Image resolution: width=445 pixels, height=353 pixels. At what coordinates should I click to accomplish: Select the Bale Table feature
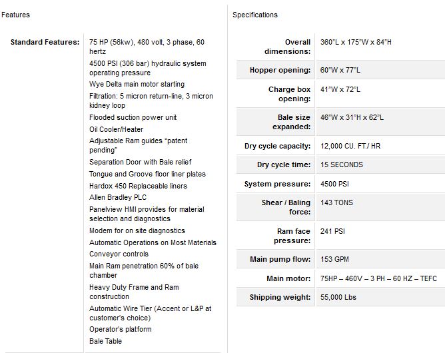tap(105, 341)
